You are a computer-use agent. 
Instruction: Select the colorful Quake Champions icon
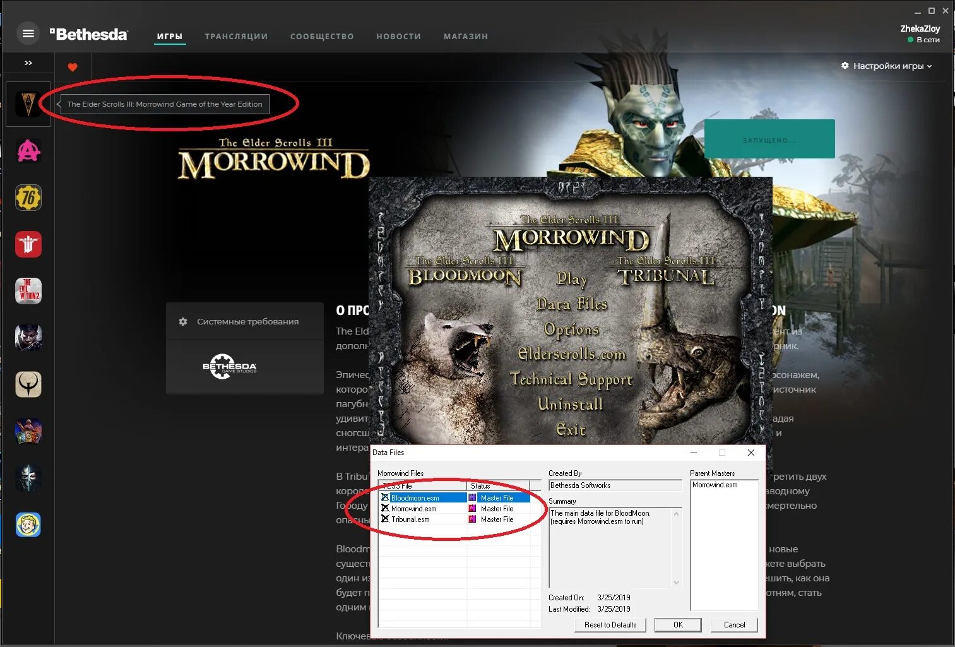28,431
